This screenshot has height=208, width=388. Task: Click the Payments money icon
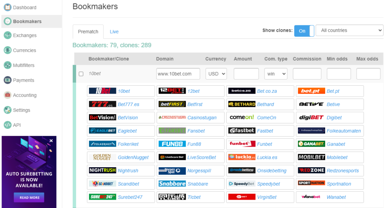(x=8, y=80)
